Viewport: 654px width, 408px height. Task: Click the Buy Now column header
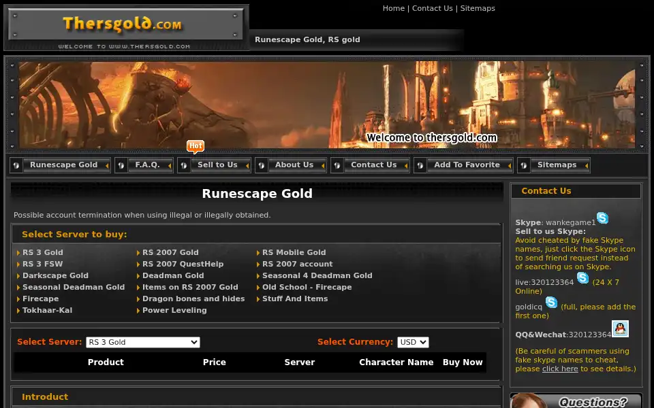463,362
